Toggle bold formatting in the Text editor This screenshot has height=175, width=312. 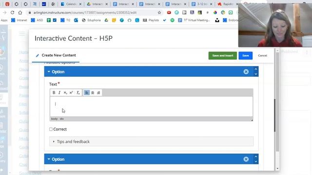(x=54, y=93)
